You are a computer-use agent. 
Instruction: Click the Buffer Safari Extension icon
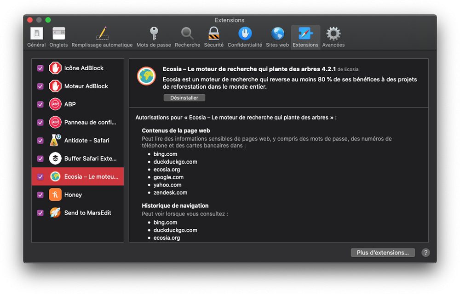[55, 158]
